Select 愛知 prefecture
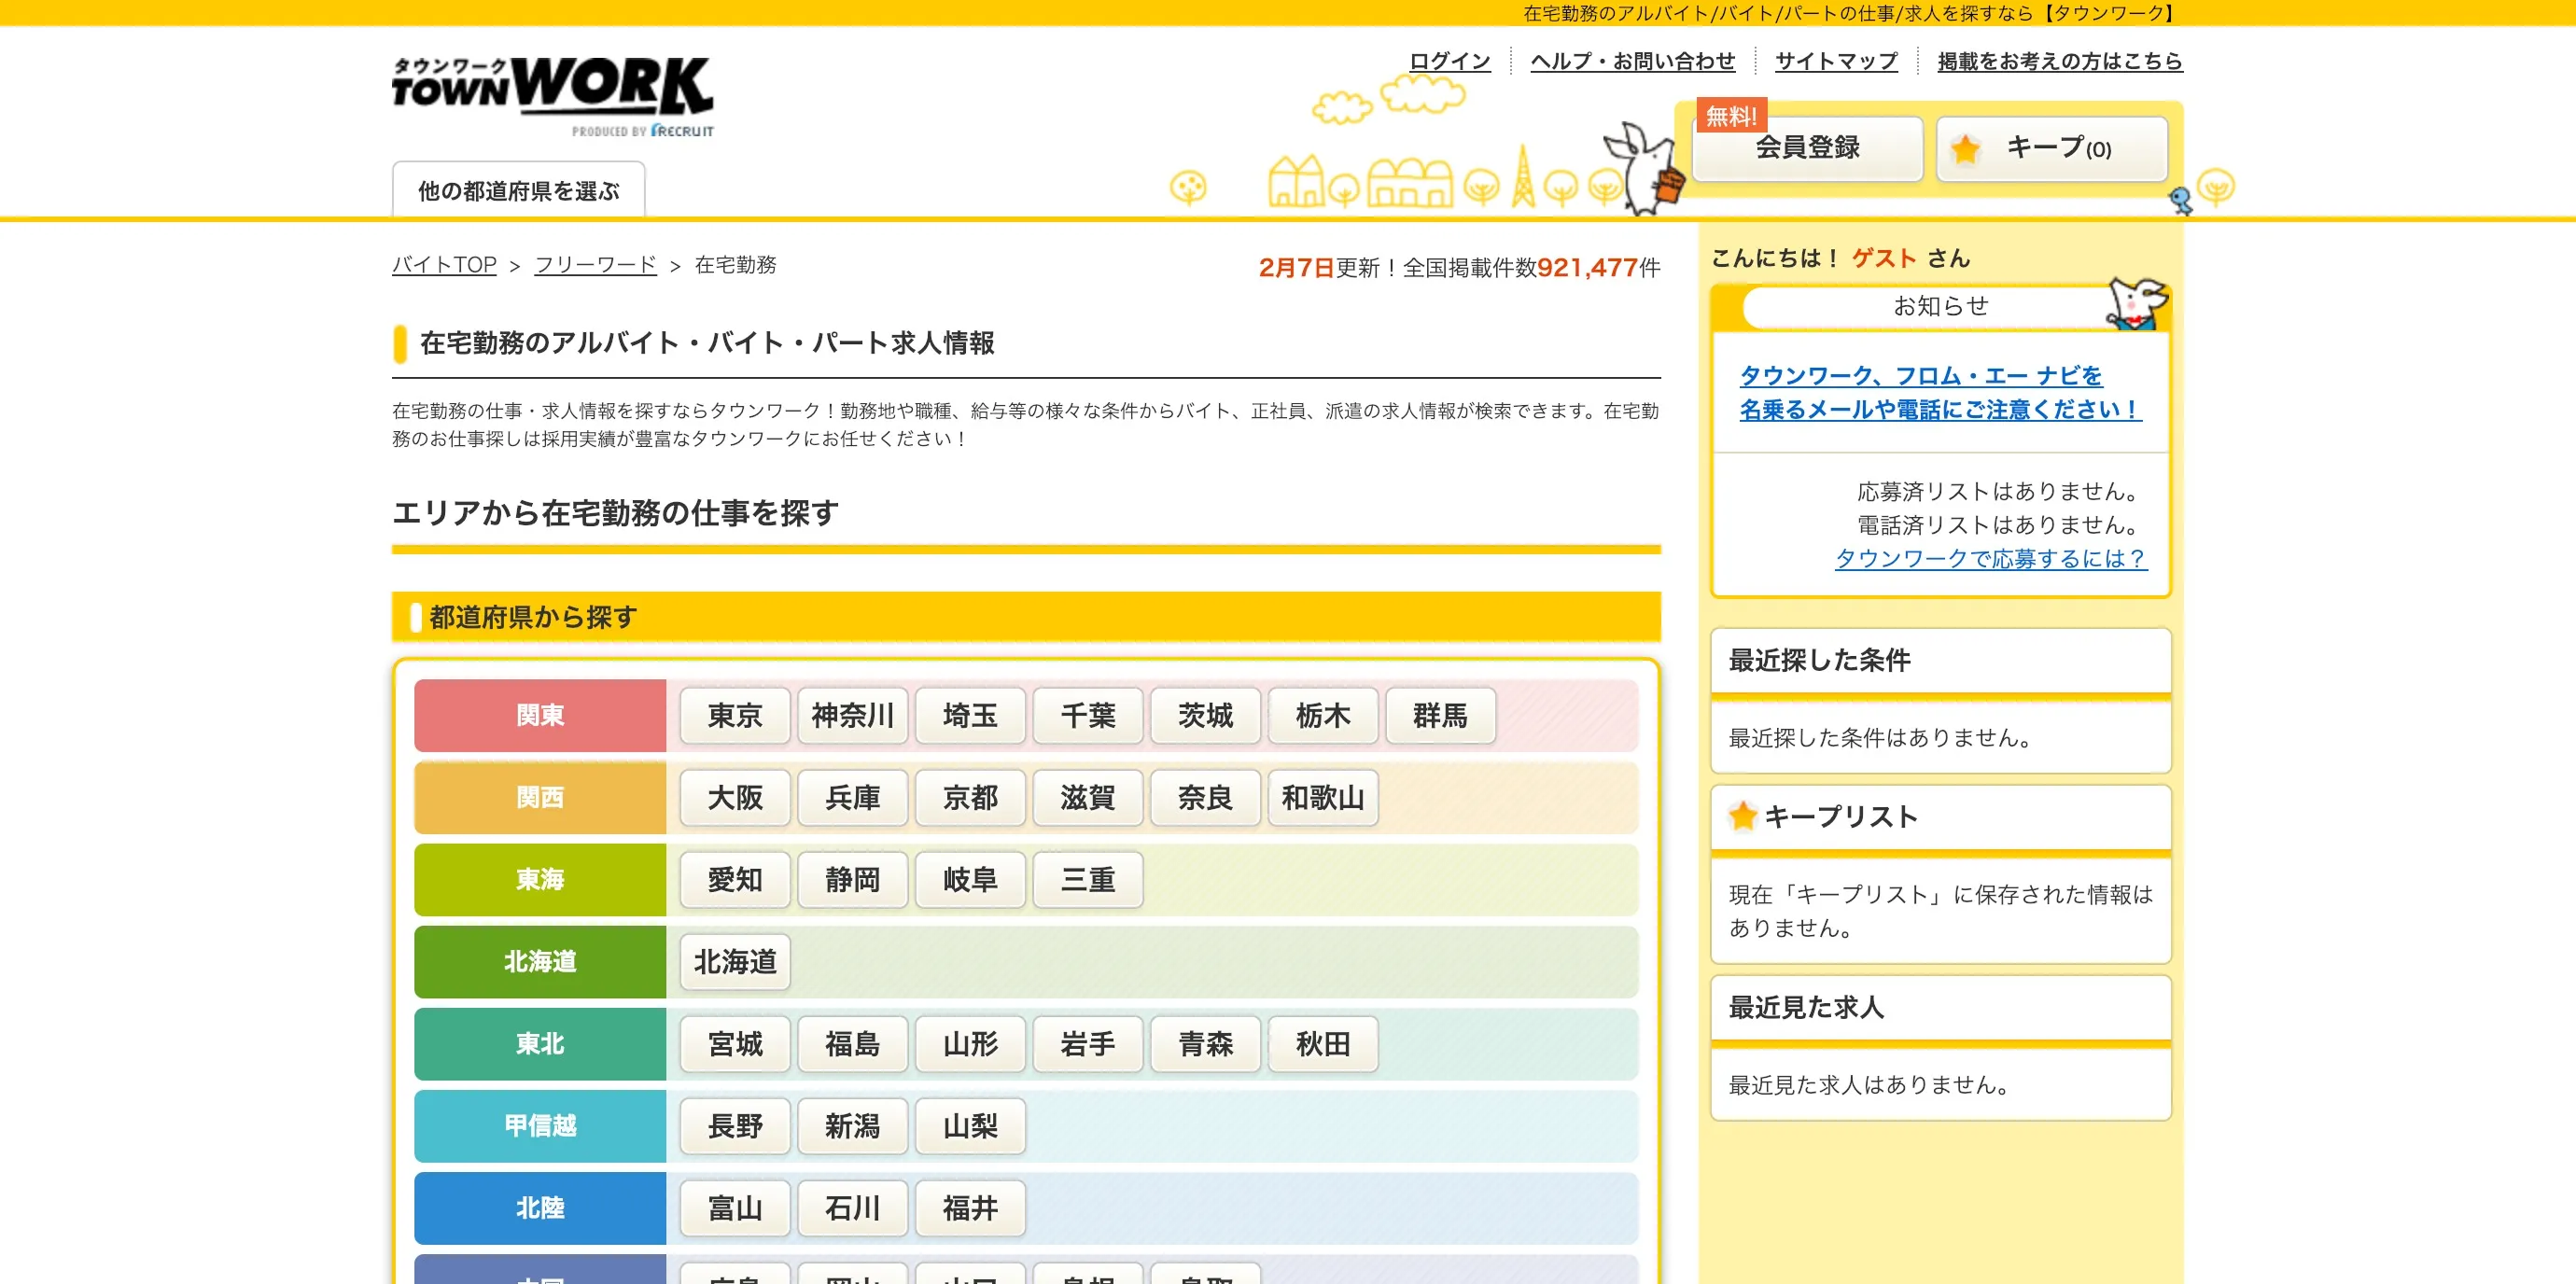The image size is (2576, 1284). (735, 879)
